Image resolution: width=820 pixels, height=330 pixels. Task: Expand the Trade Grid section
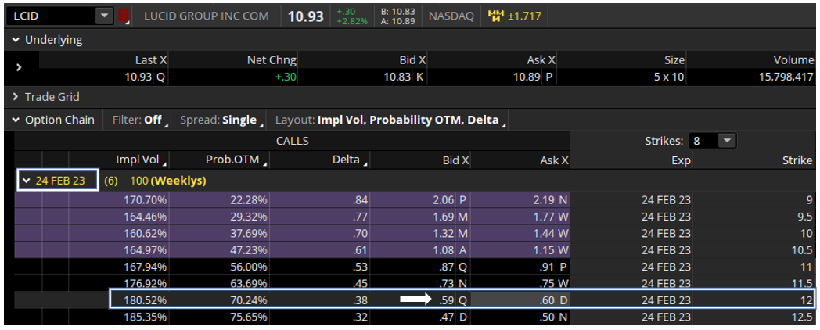click(x=16, y=97)
